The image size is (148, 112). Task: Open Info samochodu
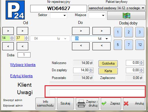pos(45,103)
